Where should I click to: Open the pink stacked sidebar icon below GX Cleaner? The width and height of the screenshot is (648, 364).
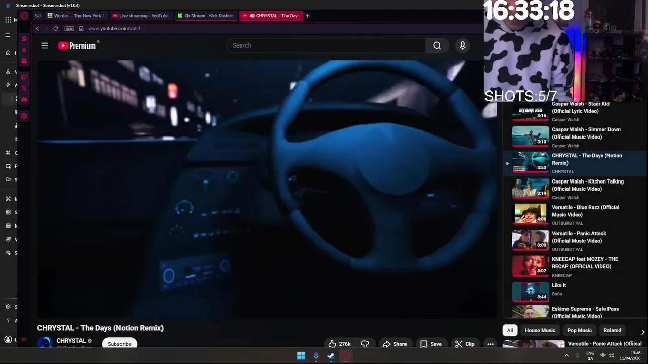click(x=24, y=61)
